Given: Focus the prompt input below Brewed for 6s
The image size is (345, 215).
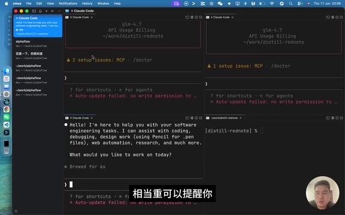Looking at the screenshot, I should point(133,185).
